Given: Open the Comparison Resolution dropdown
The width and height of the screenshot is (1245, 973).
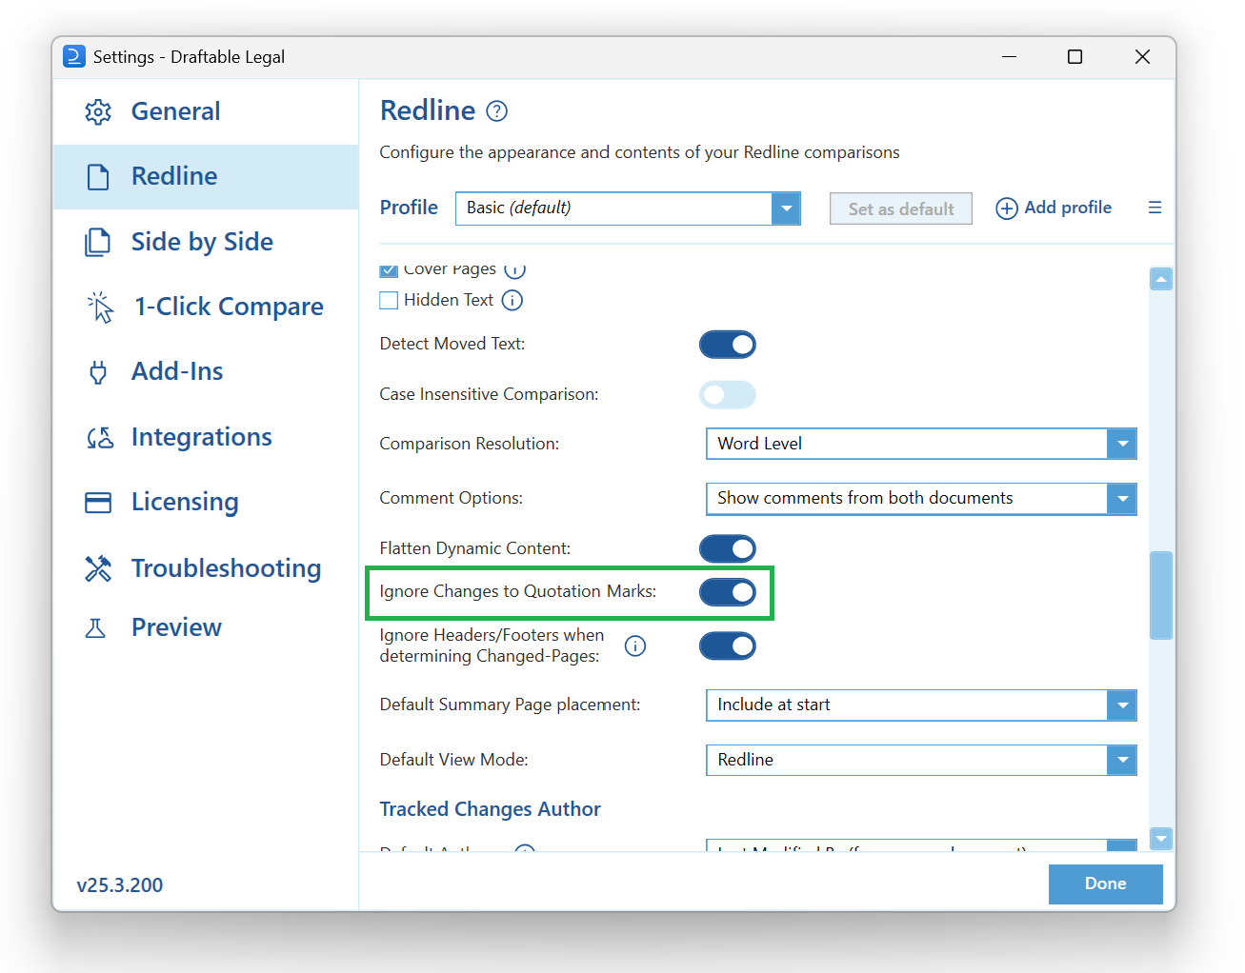Looking at the screenshot, I should click(921, 444).
